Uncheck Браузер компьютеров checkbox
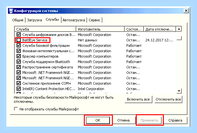197x133 pixels. (18, 56)
